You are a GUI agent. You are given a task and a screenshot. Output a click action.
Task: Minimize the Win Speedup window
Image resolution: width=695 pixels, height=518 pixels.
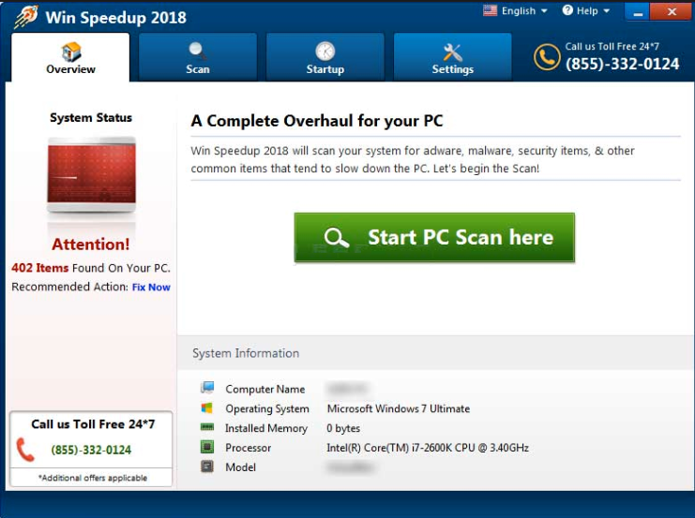pos(637,12)
